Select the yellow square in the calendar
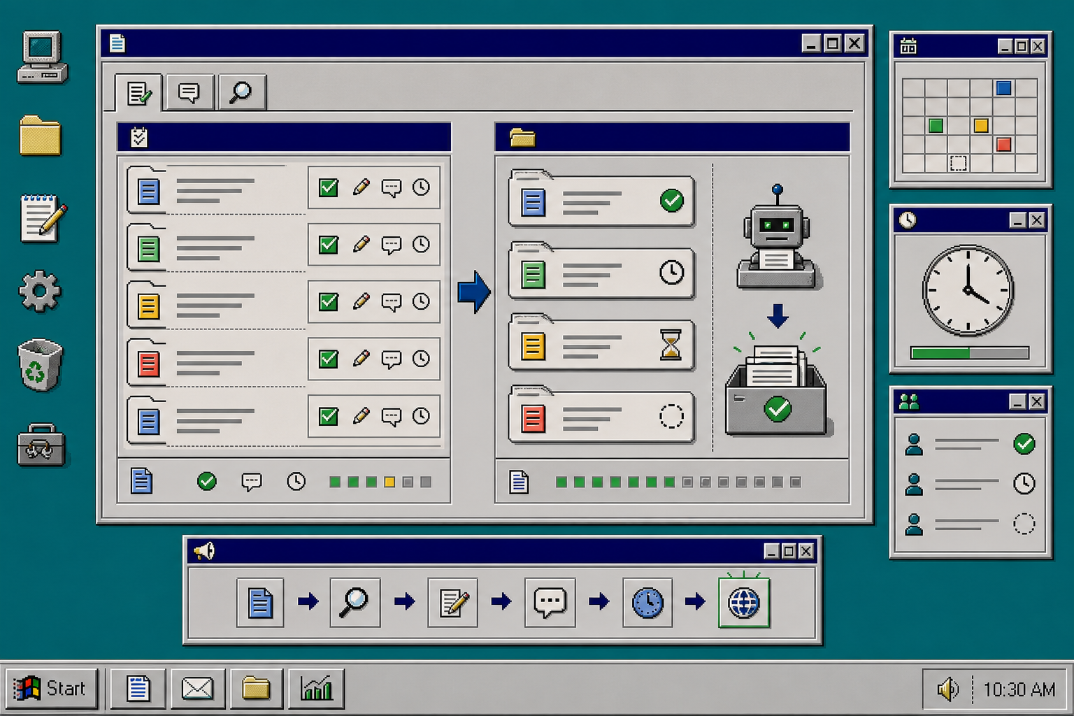Screen dimensions: 1074x716 [981, 126]
